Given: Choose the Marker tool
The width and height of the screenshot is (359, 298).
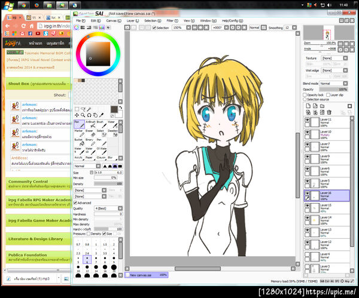Looking at the screenshot, I should click(79, 133).
